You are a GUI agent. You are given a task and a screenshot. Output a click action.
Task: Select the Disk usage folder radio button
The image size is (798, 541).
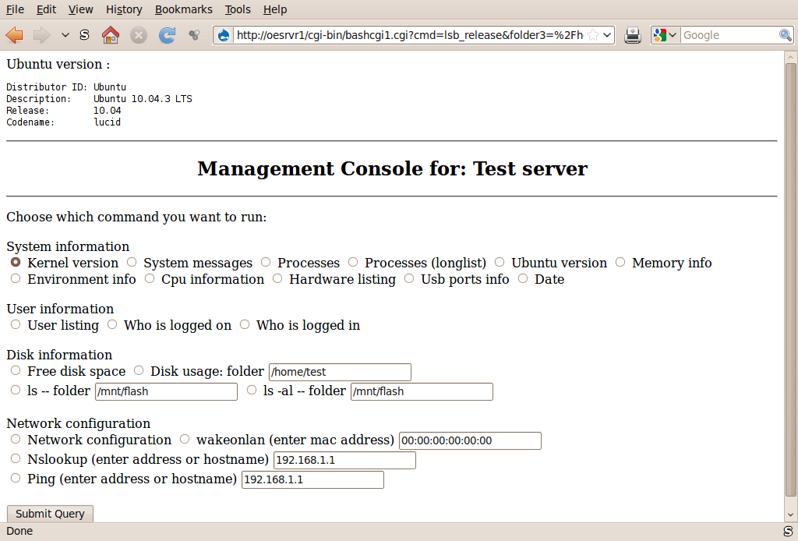[139, 370]
